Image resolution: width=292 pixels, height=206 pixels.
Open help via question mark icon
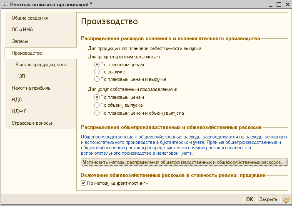pos(286,199)
